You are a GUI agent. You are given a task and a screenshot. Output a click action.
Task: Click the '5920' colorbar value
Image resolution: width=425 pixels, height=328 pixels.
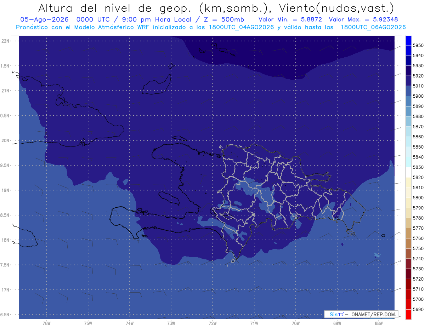click(x=418, y=76)
